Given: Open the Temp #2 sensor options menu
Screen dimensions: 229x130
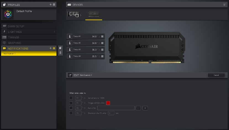Looking at the screenshot, I should coord(102,43).
